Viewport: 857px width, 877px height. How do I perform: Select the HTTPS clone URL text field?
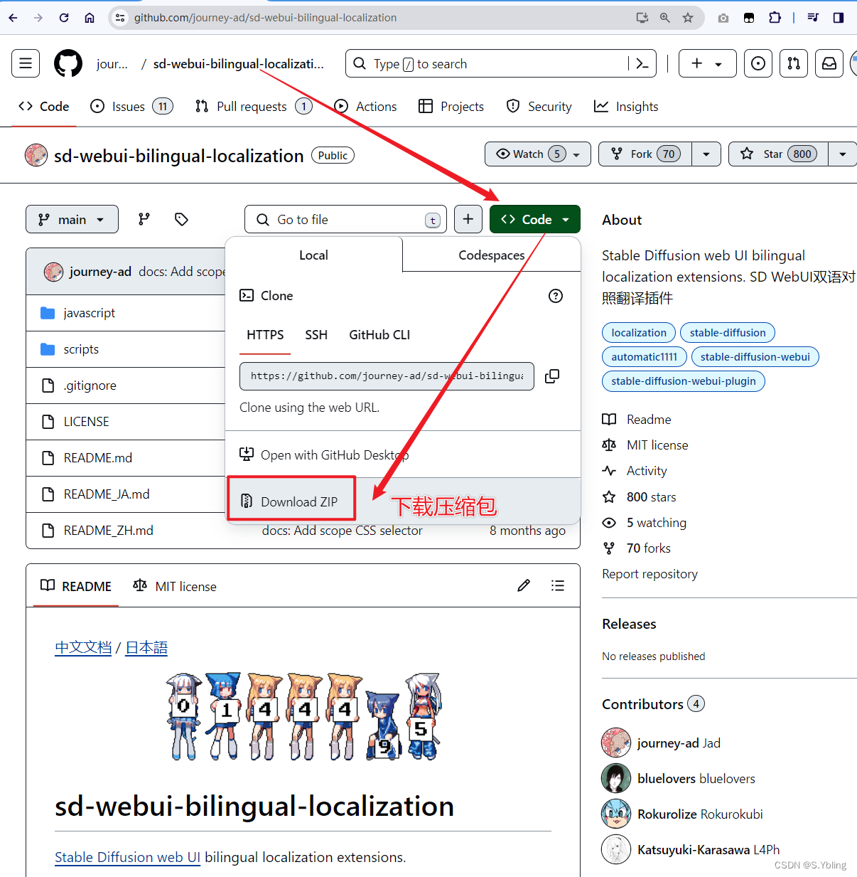387,376
